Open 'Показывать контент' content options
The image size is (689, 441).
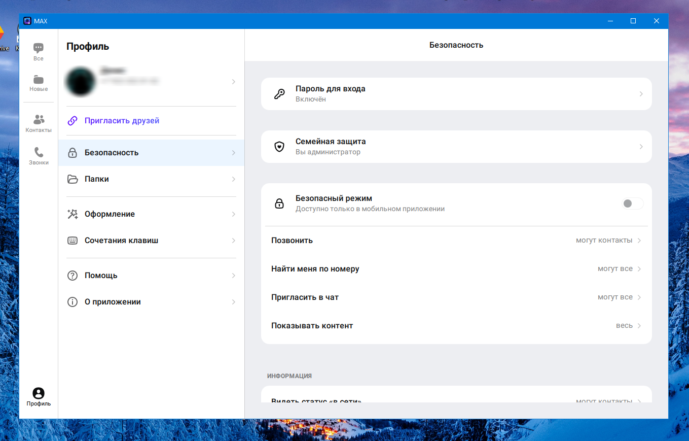[456, 326]
